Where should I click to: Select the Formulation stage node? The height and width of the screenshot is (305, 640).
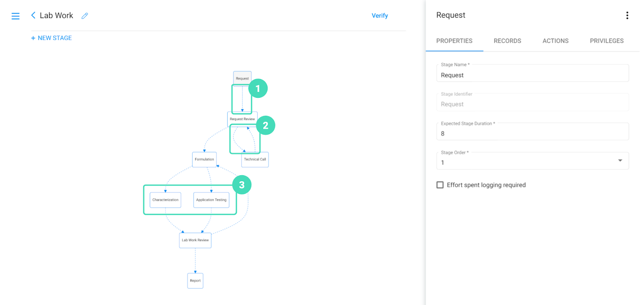[x=204, y=159]
